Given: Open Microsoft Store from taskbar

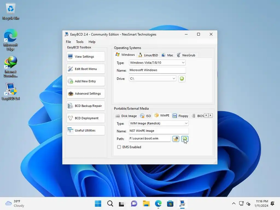Looking at the screenshot, I should 170,203.
